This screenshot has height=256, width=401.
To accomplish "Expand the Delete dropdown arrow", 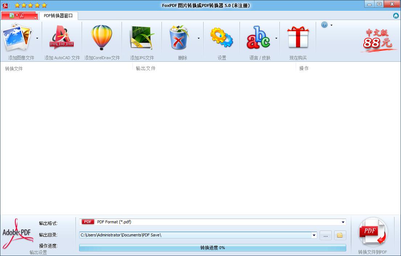I will click(199, 38).
